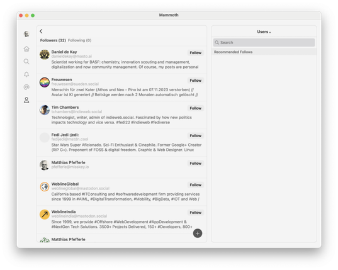Switch to the Following (0) tab
338x270 pixels.
[x=79, y=40]
